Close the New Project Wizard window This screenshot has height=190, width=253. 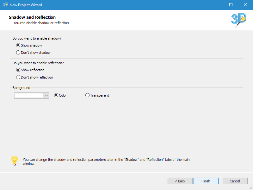click(245, 5)
